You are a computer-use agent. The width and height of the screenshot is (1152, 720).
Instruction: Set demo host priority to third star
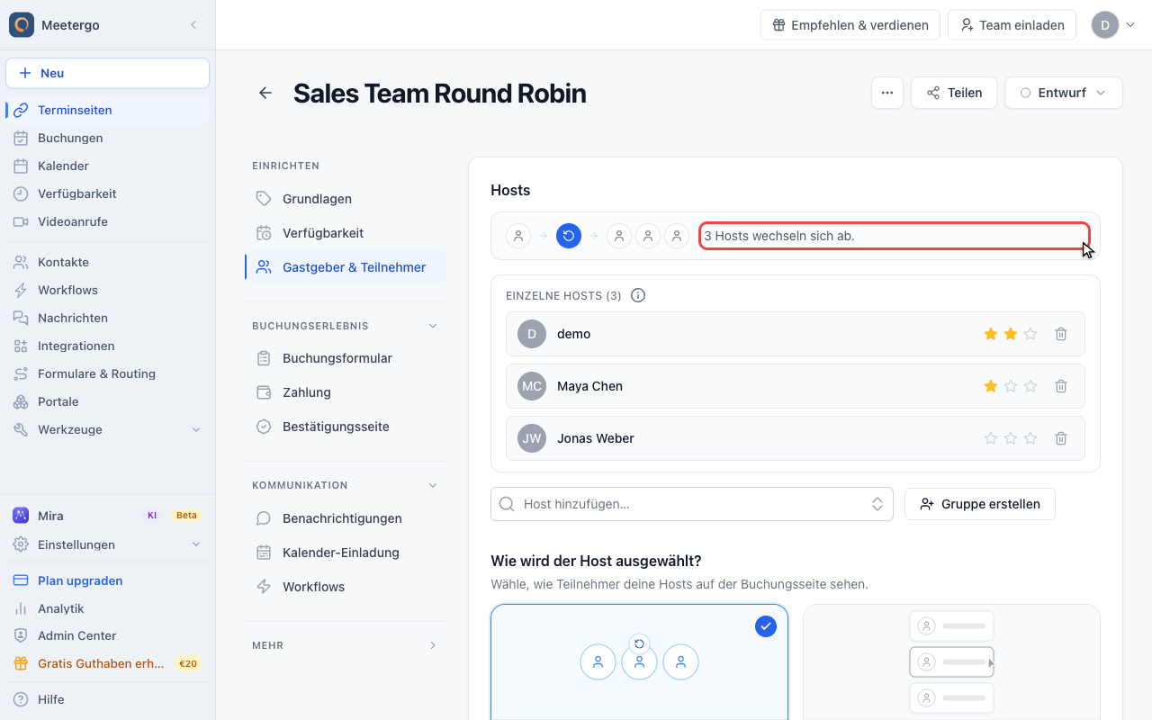[1030, 334]
